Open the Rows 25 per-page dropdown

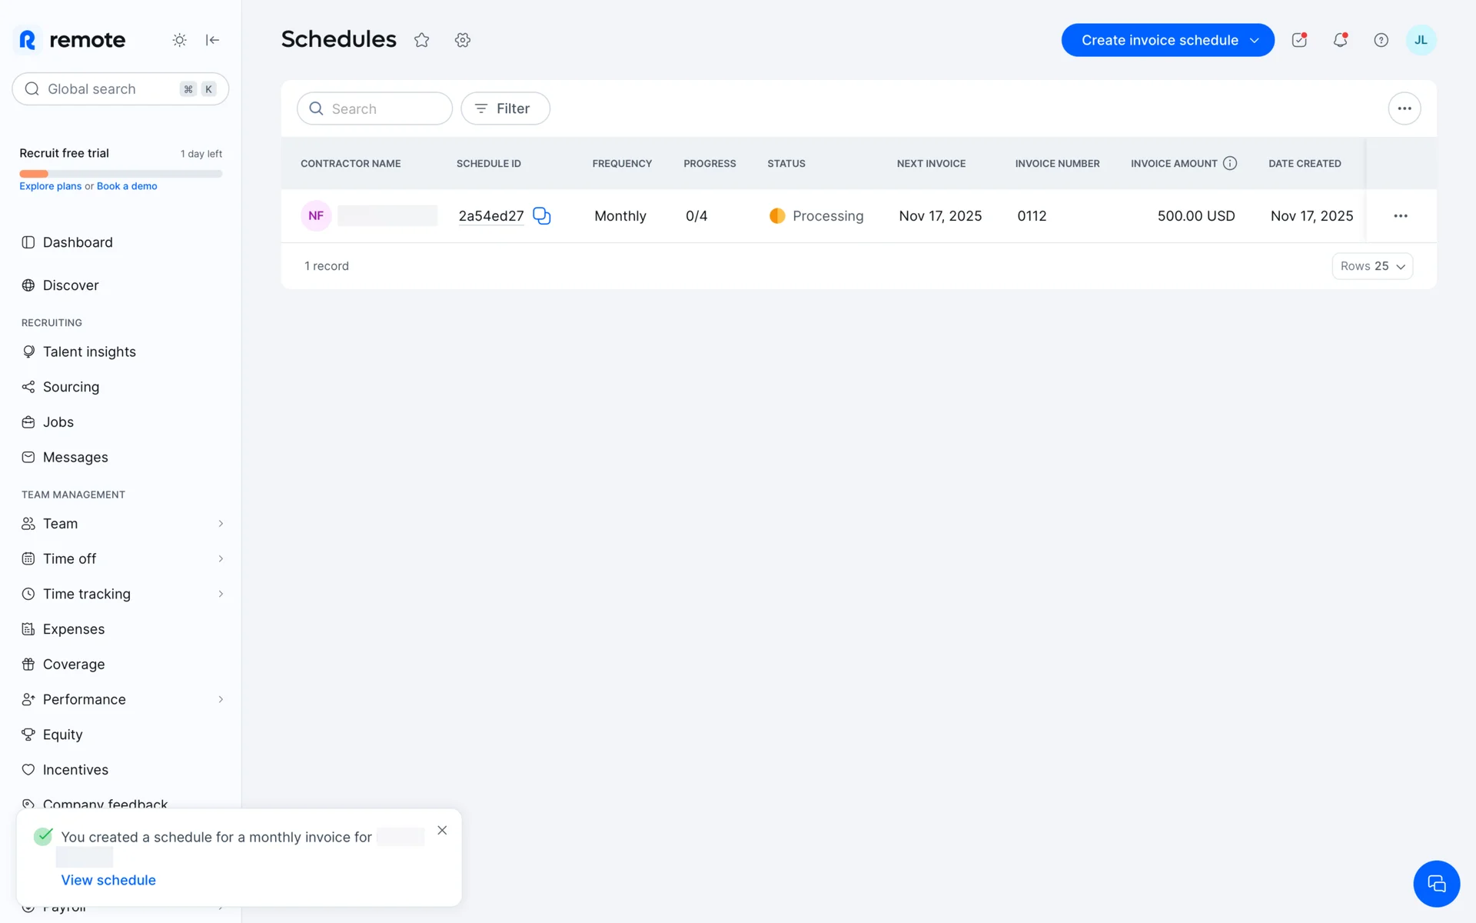click(1372, 266)
